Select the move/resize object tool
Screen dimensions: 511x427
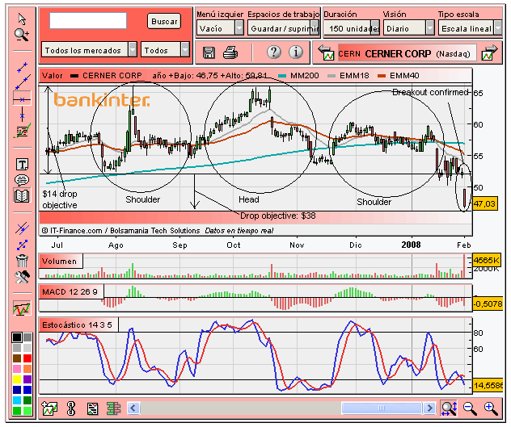pos(22,245)
